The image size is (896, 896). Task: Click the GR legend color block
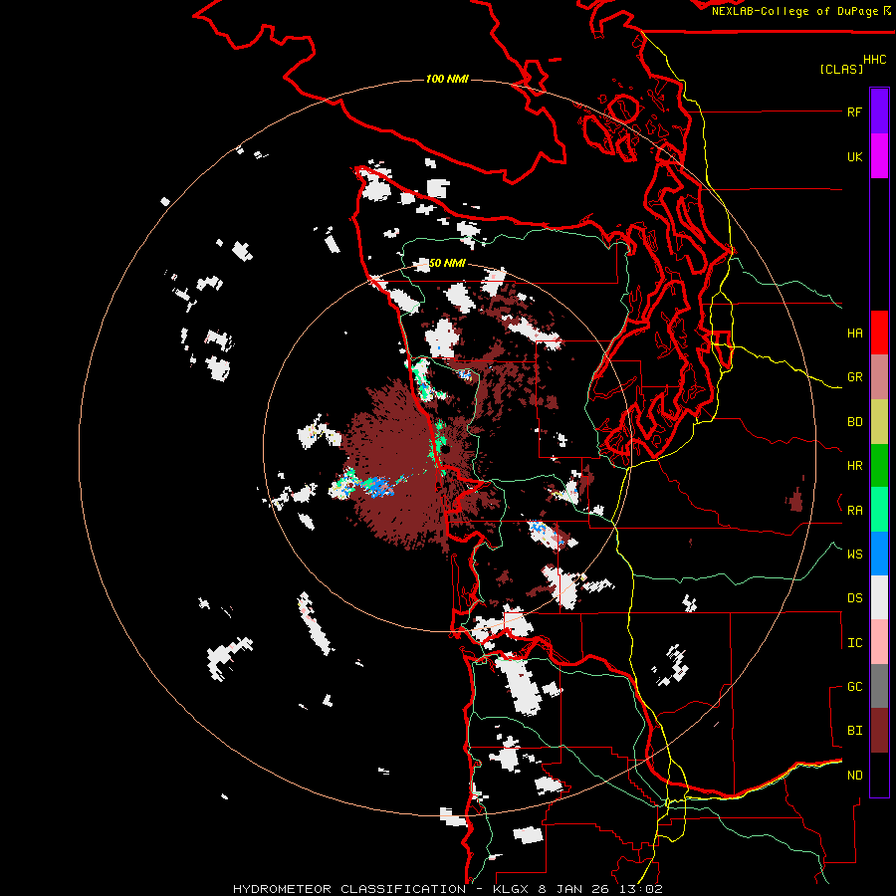click(x=879, y=377)
